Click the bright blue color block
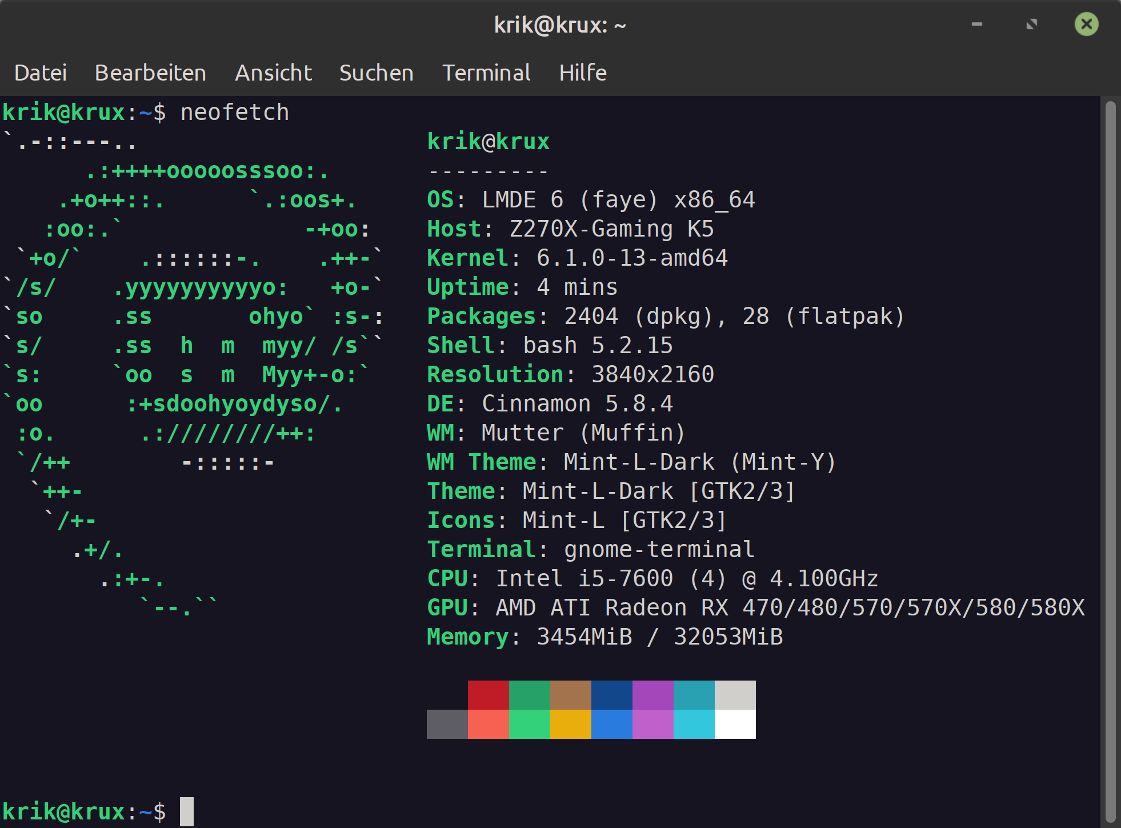 coord(611,724)
